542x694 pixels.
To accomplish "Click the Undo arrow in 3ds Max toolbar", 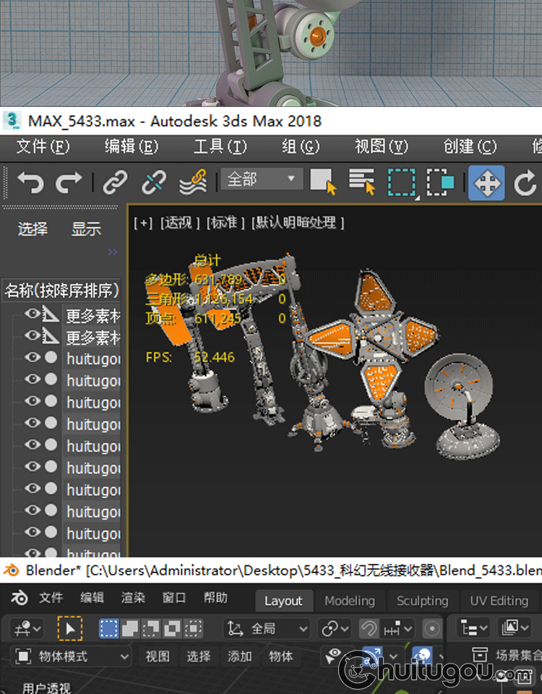I will point(30,182).
